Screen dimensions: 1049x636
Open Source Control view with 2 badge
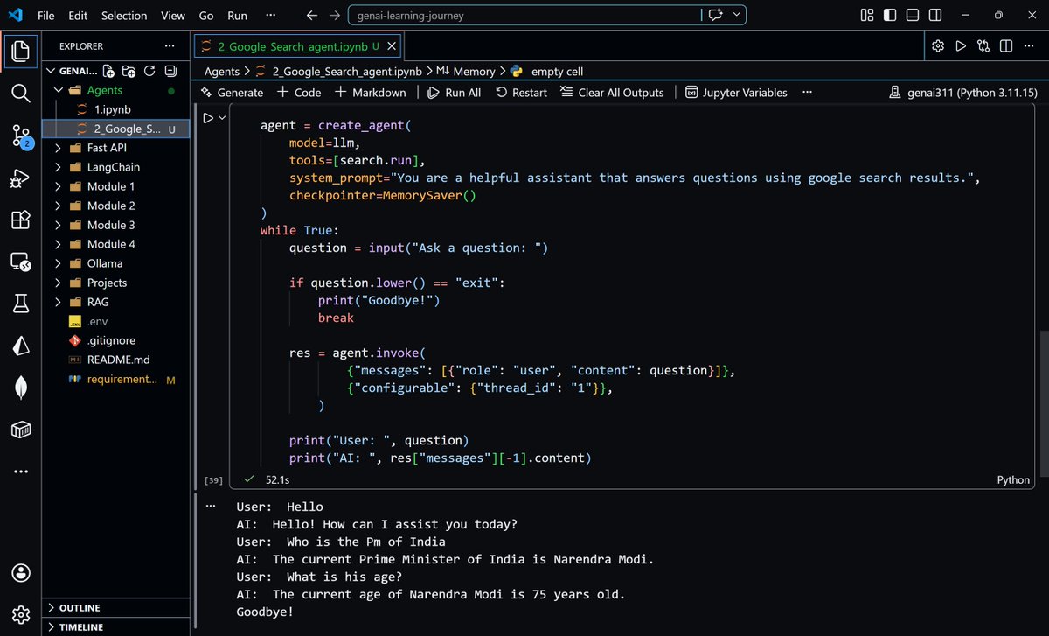pyautogui.click(x=21, y=135)
